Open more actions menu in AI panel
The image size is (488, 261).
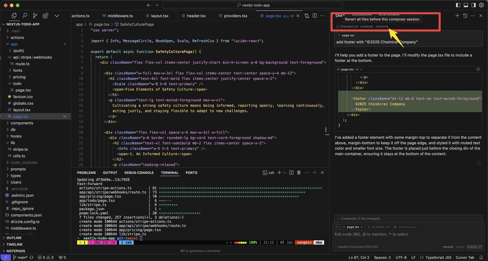tap(473, 15)
